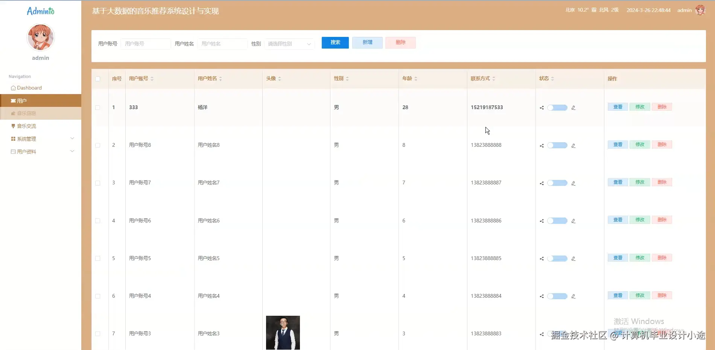The width and height of the screenshot is (715, 350).
Task: Expand the 用户资料 submenu chevron
Action: pyautogui.click(x=72, y=151)
